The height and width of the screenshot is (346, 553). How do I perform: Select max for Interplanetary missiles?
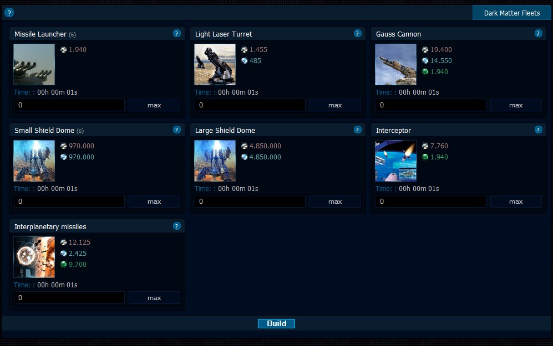tap(154, 298)
